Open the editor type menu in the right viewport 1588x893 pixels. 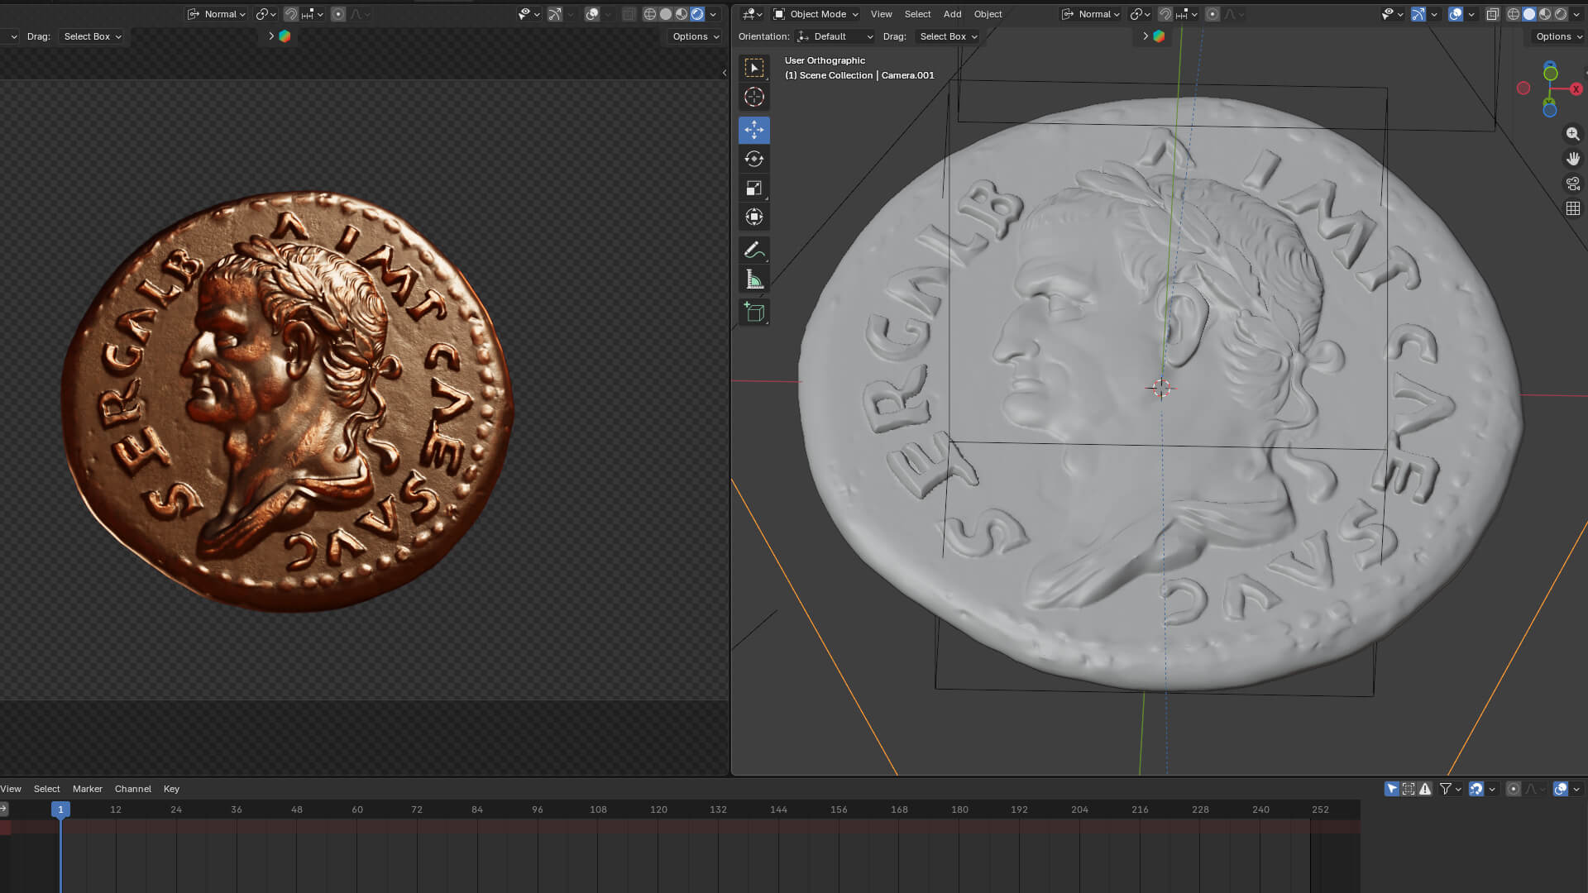pyautogui.click(x=751, y=14)
